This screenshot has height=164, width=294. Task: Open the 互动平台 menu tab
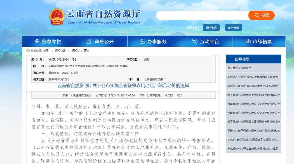206,41
